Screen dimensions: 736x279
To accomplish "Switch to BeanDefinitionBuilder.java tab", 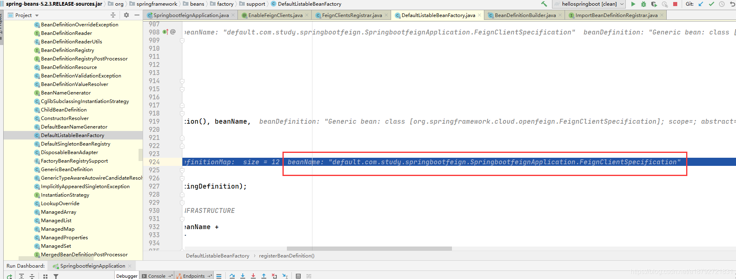I will pyautogui.click(x=525, y=15).
